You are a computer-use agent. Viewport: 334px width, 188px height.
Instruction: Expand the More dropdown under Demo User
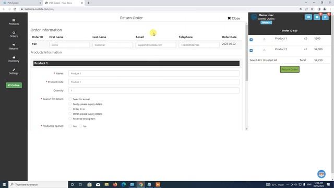(266, 22)
